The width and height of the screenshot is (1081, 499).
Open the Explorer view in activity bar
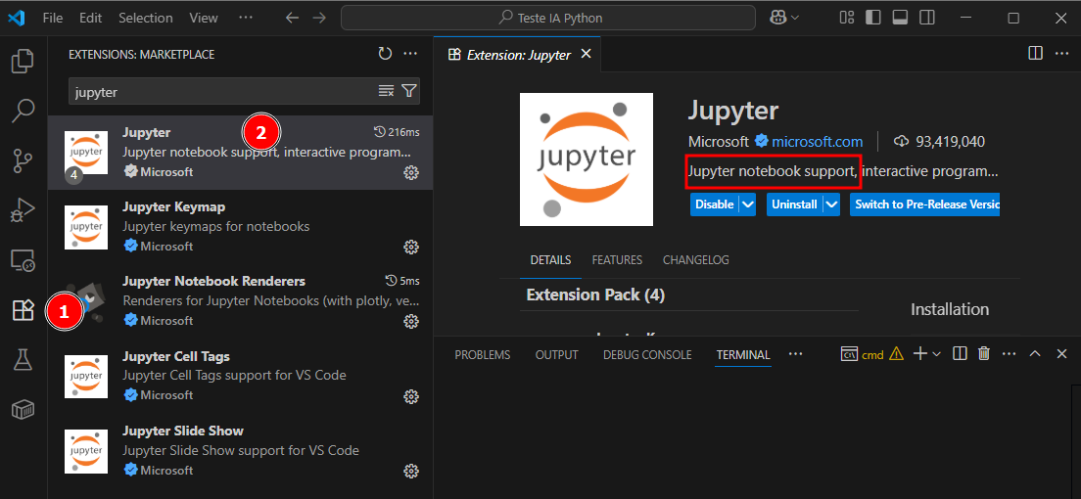point(23,61)
